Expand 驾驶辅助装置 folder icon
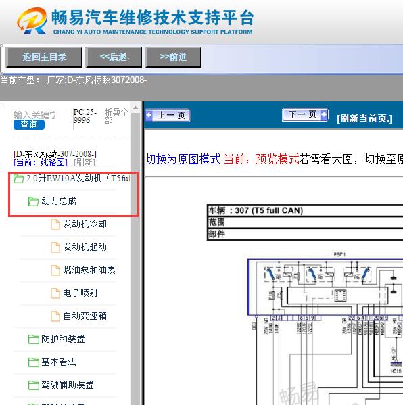The image size is (403, 405). coord(34,385)
